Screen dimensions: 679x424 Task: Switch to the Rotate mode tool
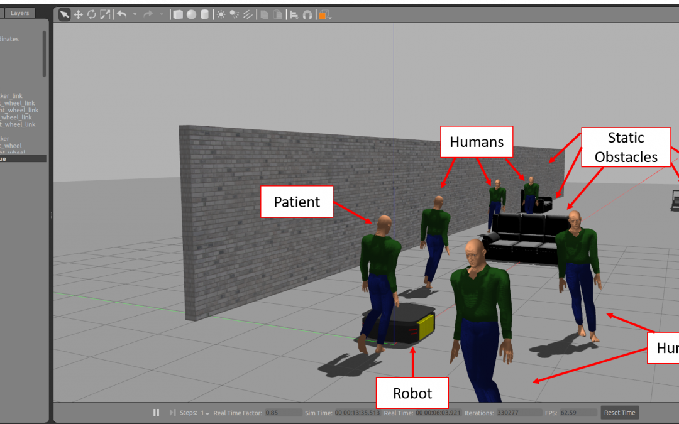[92, 14]
